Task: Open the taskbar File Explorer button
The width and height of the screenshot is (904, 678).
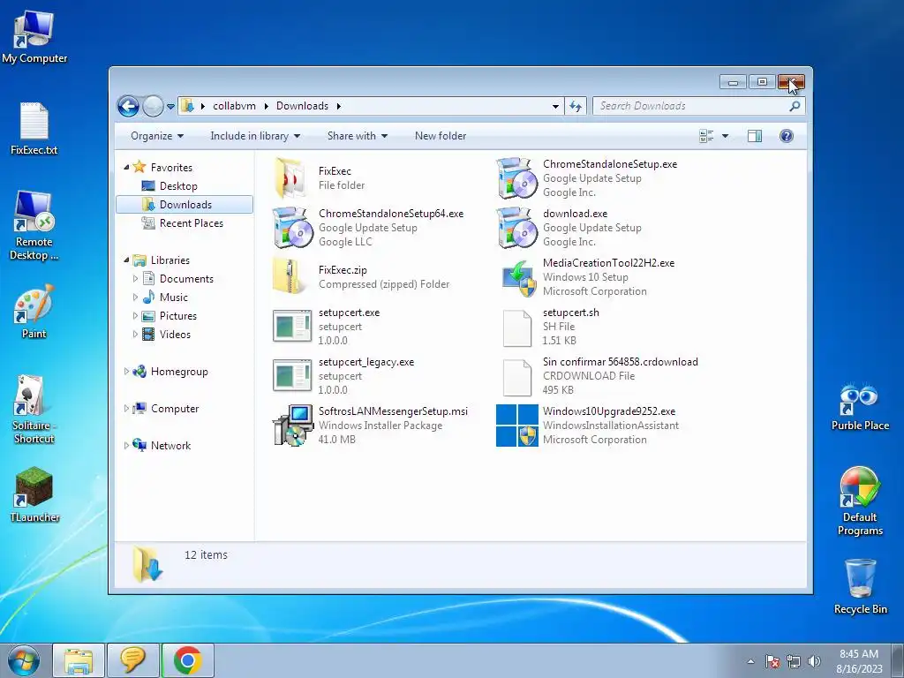Action: pos(79,660)
